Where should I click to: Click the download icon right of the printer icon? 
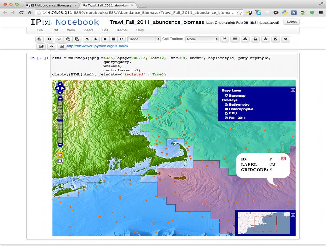(x=266, y=39)
